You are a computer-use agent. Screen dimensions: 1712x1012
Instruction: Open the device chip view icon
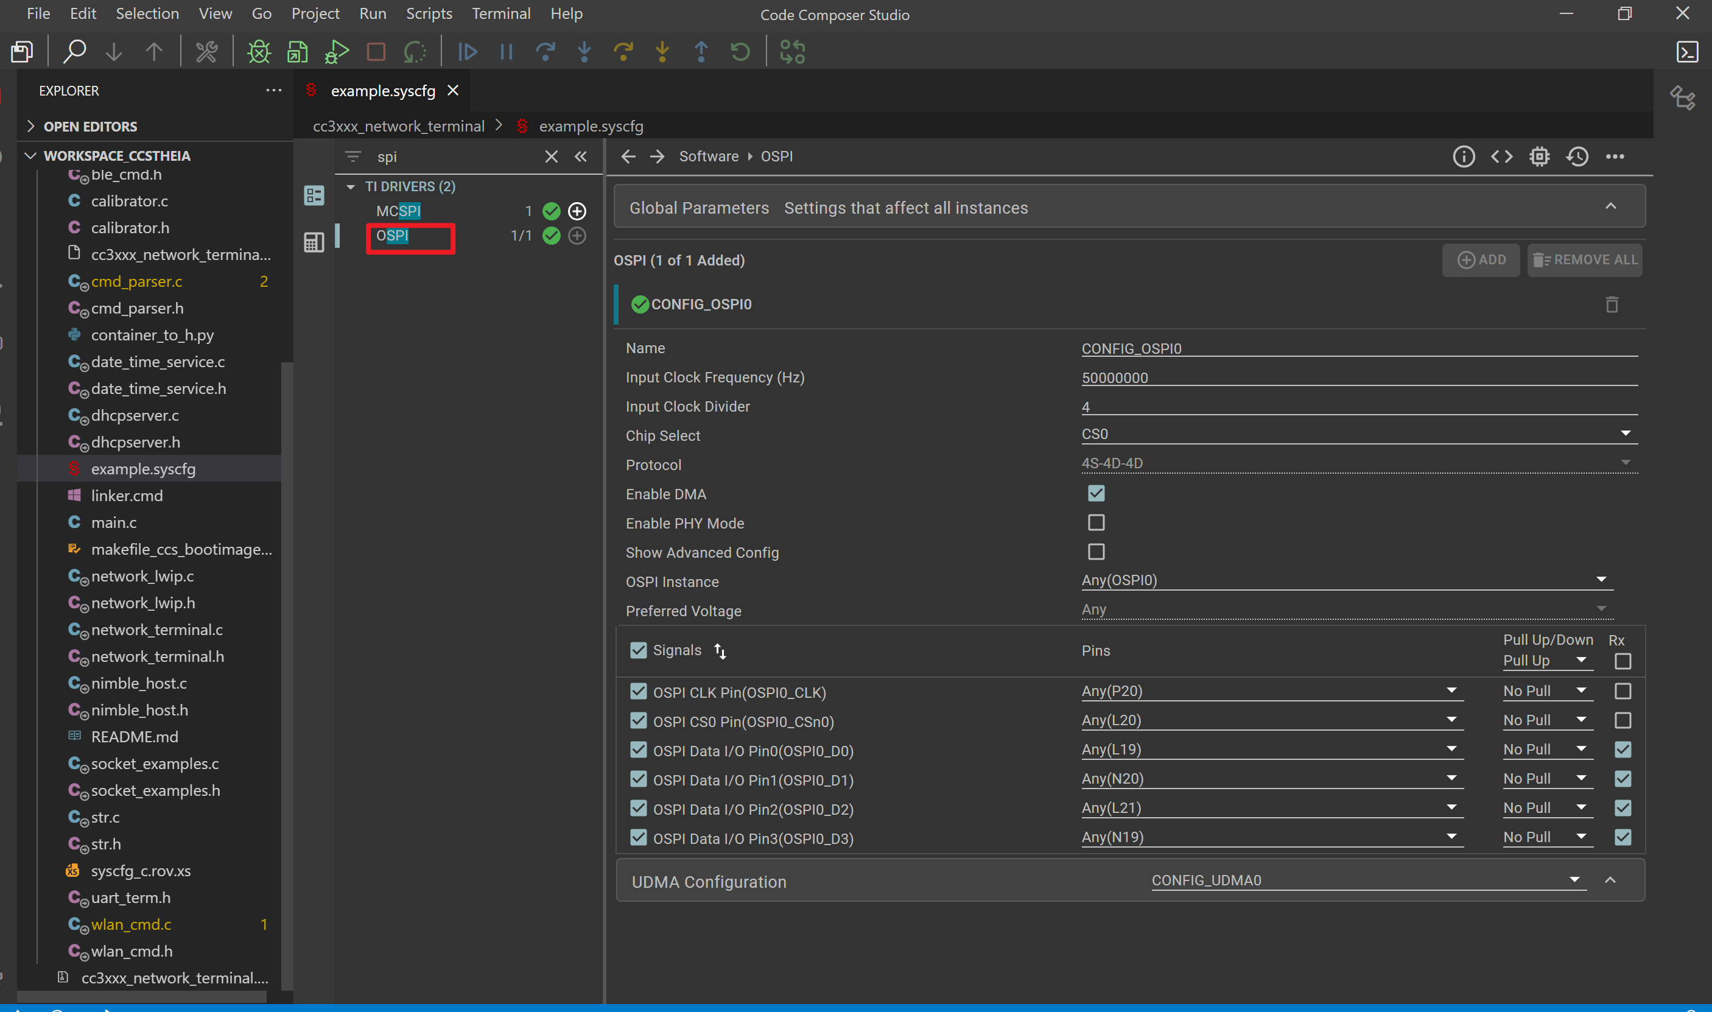(1540, 157)
